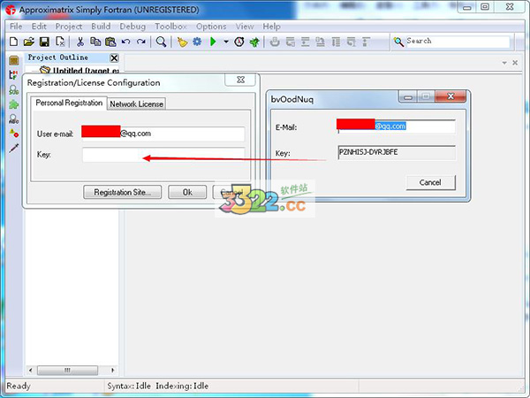Open the Options menu

[x=211, y=27]
